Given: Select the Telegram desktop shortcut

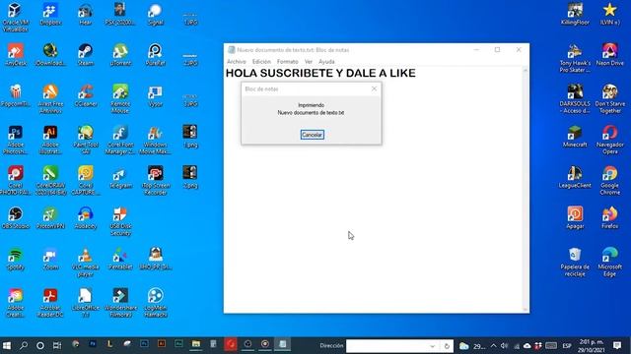Looking at the screenshot, I should pyautogui.click(x=120, y=178).
